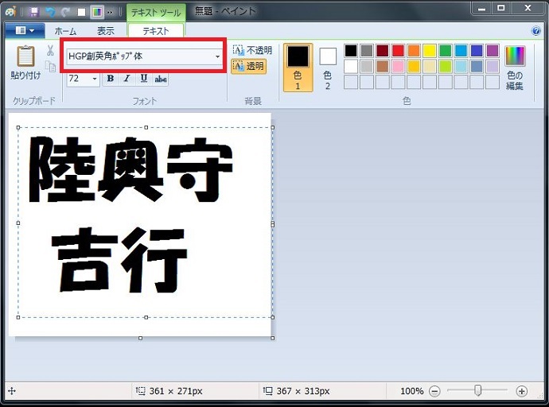The image size is (549, 407).
Task: Pick the gold color swatch
Action: (x=414, y=67)
